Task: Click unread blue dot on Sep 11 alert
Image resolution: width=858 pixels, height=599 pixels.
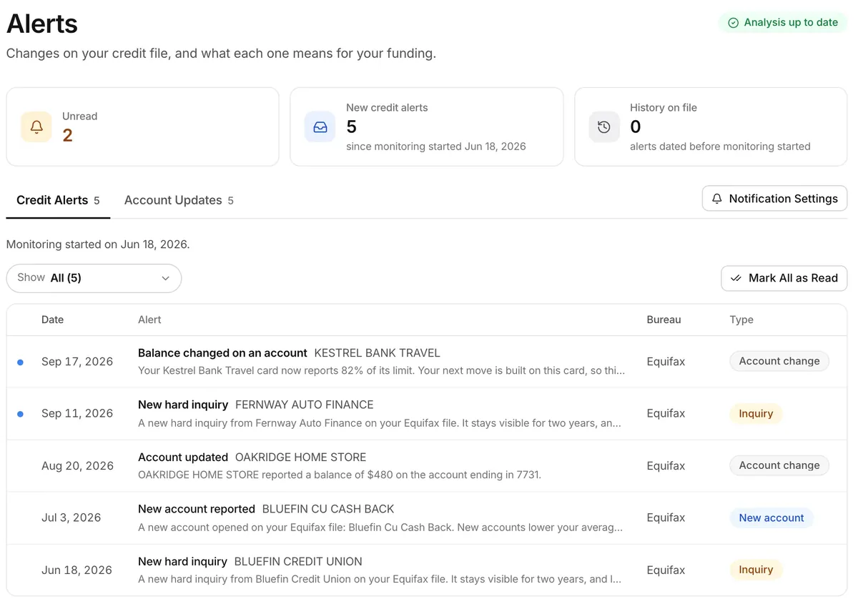Action: (20, 414)
